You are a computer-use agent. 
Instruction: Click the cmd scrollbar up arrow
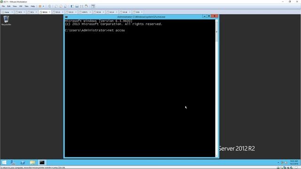click(x=217, y=21)
